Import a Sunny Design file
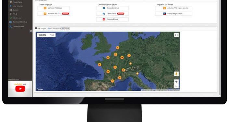Viewport: 229px width, 122px height. (174, 14)
